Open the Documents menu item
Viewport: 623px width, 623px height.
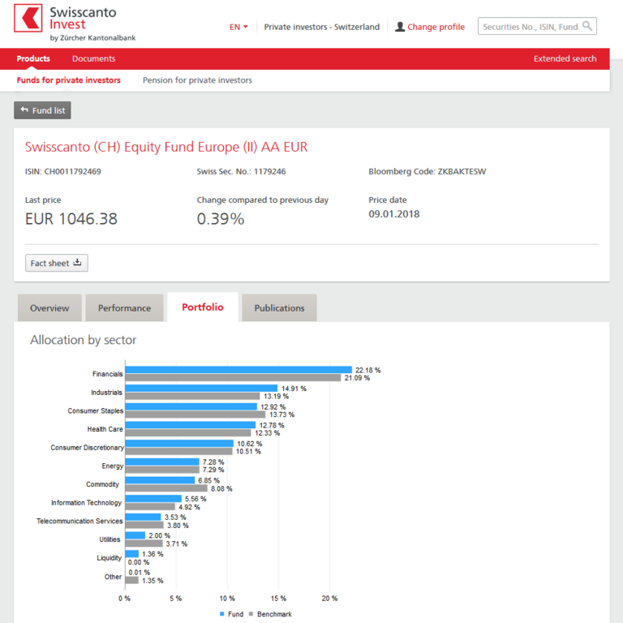94,58
